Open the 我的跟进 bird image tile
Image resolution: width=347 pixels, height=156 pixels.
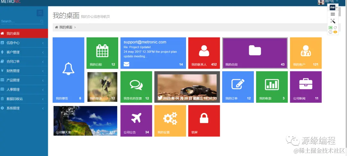(102, 87)
